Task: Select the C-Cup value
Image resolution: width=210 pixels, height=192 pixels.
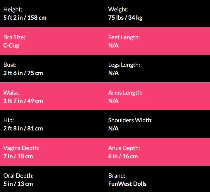Action: coord(11,45)
